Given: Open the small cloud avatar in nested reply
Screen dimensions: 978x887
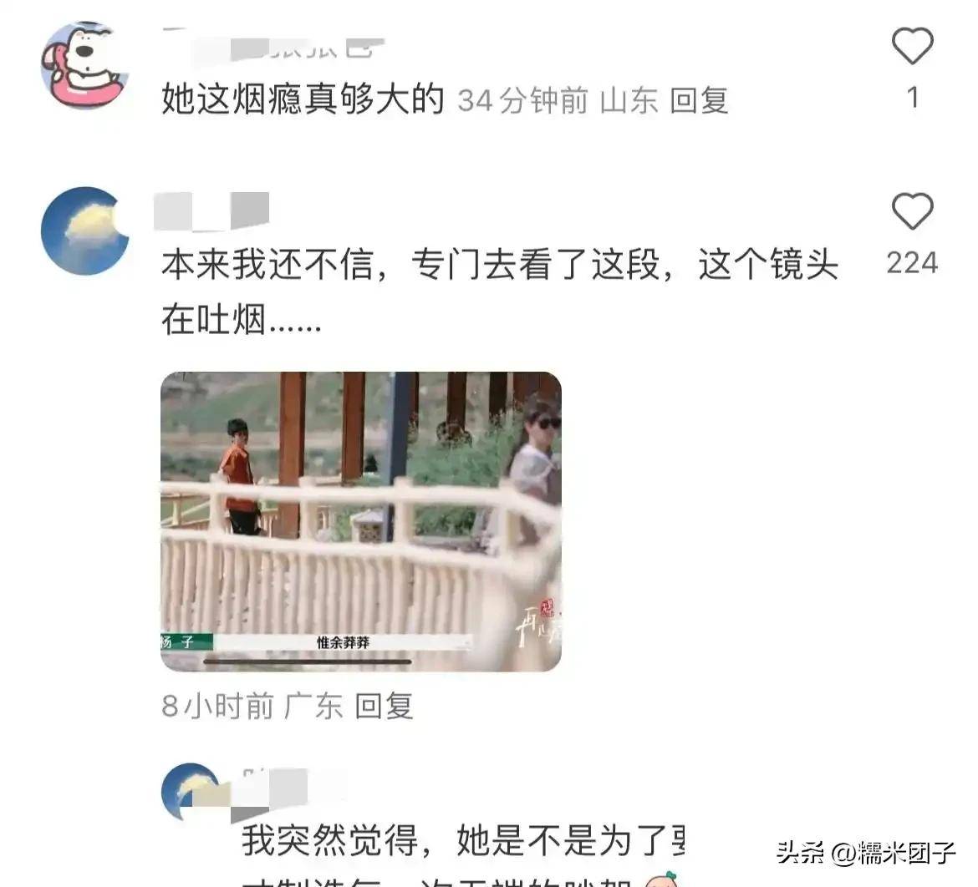Looking at the screenshot, I should pyautogui.click(x=191, y=792).
